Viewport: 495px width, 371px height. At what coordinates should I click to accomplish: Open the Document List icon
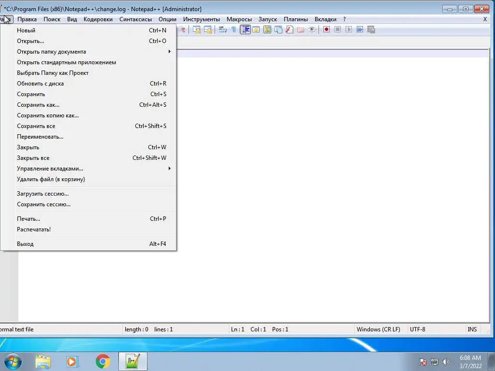click(x=278, y=29)
